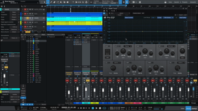Click the SNARE channel fader in mixer
Image resolution: width=198 pixels, height=111 pixels.
pos(86,89)
